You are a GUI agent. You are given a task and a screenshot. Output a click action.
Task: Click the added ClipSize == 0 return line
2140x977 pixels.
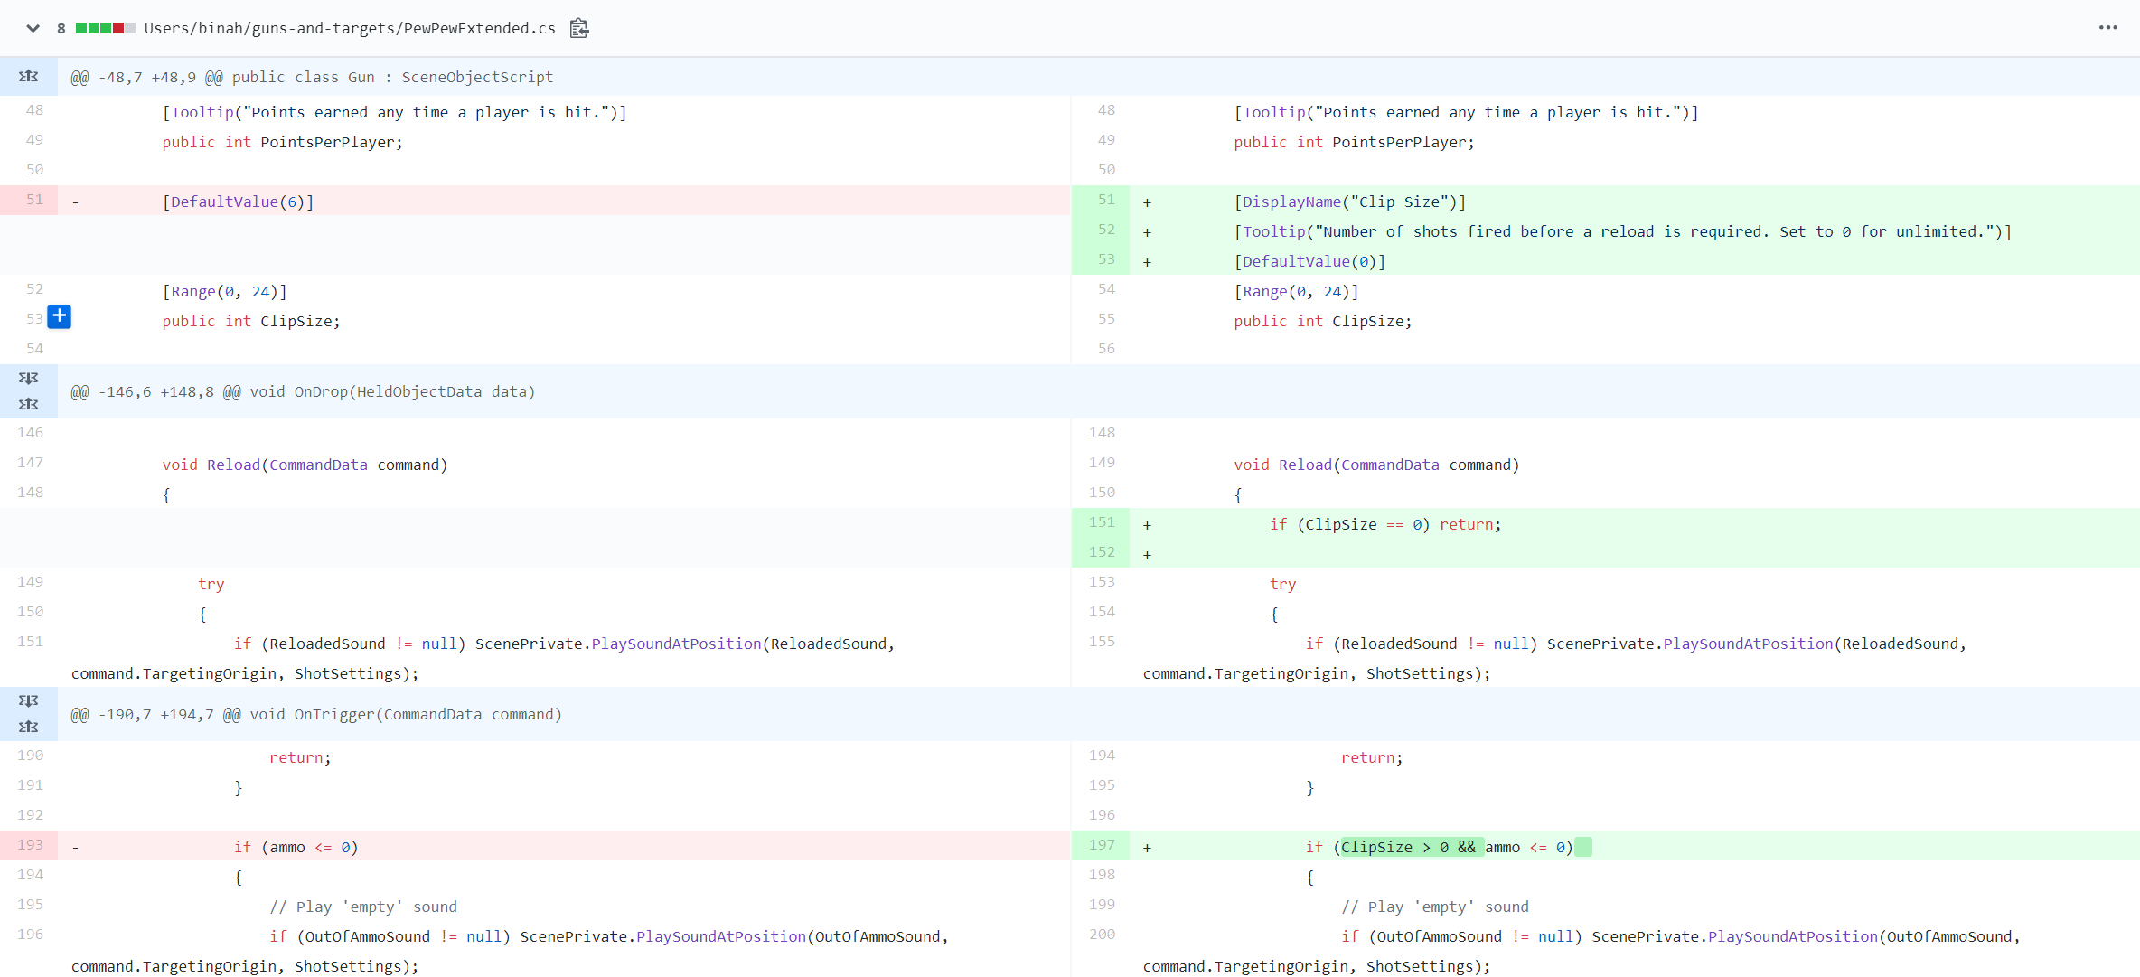[x=1384, y=524]
